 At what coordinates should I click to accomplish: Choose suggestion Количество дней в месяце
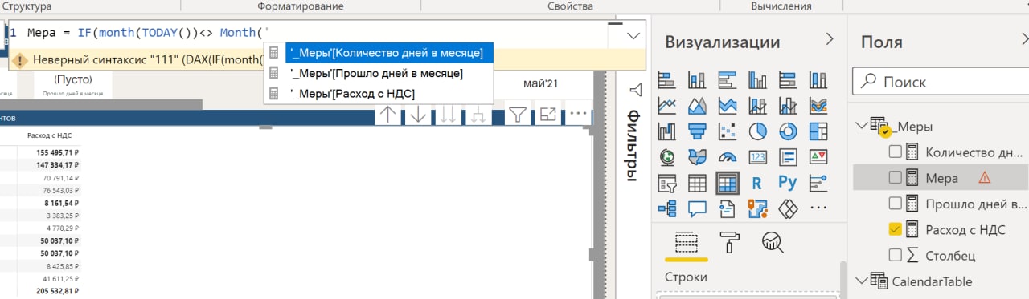pos(379,53)
